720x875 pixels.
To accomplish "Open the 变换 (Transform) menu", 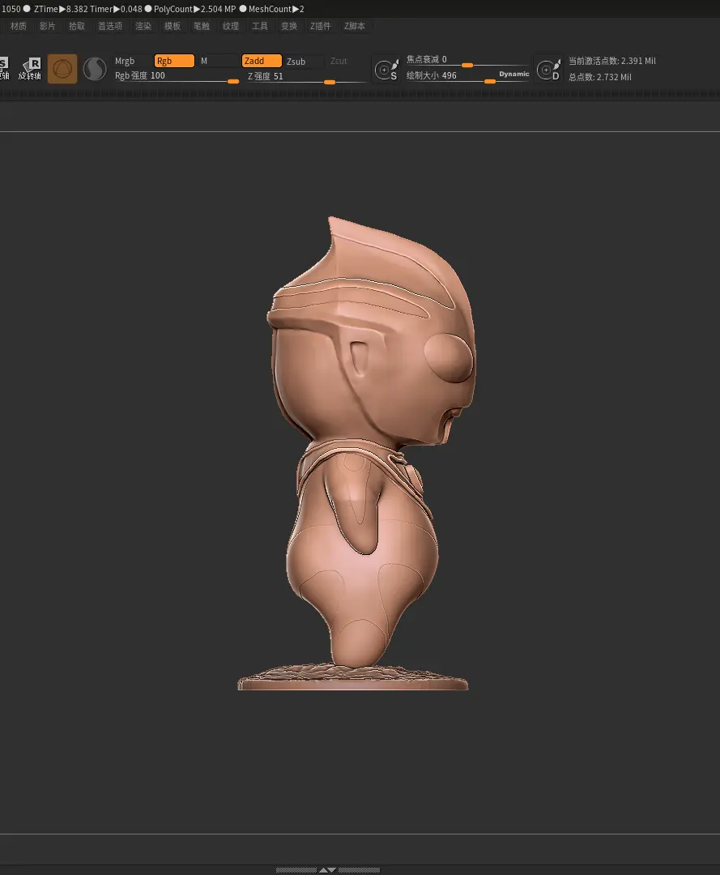I will click(289, 26).
